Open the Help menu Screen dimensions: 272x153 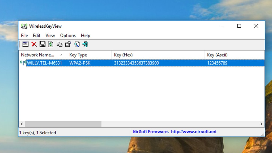tap(86, 36)
